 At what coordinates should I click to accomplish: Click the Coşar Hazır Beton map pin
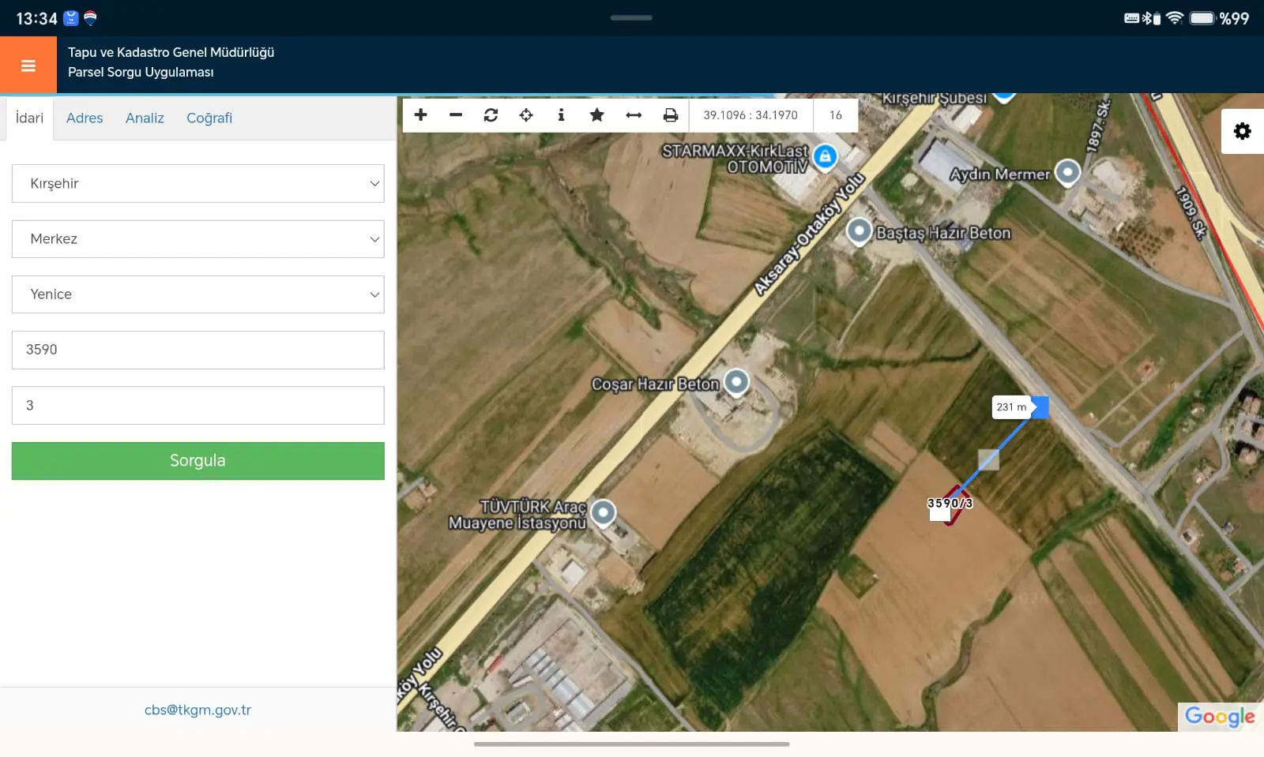coord(736,384)
